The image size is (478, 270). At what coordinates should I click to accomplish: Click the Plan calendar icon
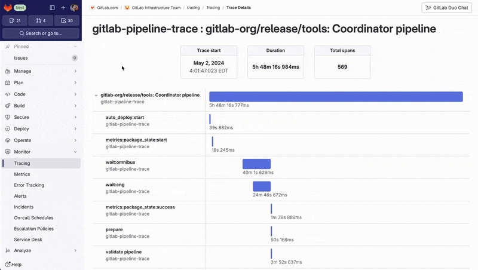[x=8, y=82]
